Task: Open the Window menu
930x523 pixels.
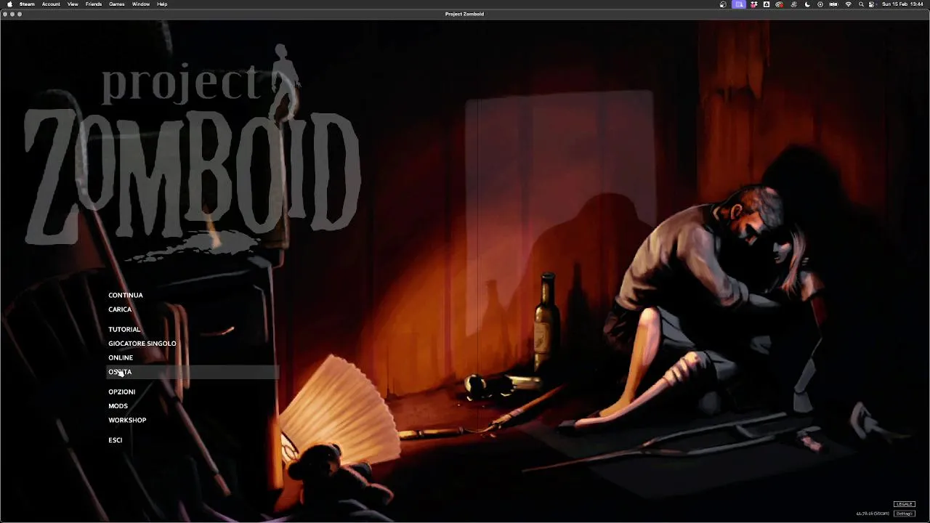Action: pos(141,4)
